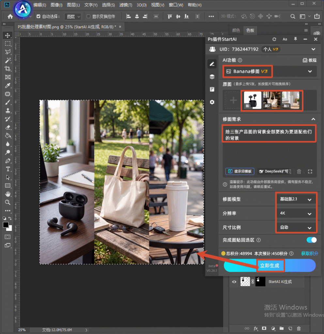Select the Eraser tool

8,128
